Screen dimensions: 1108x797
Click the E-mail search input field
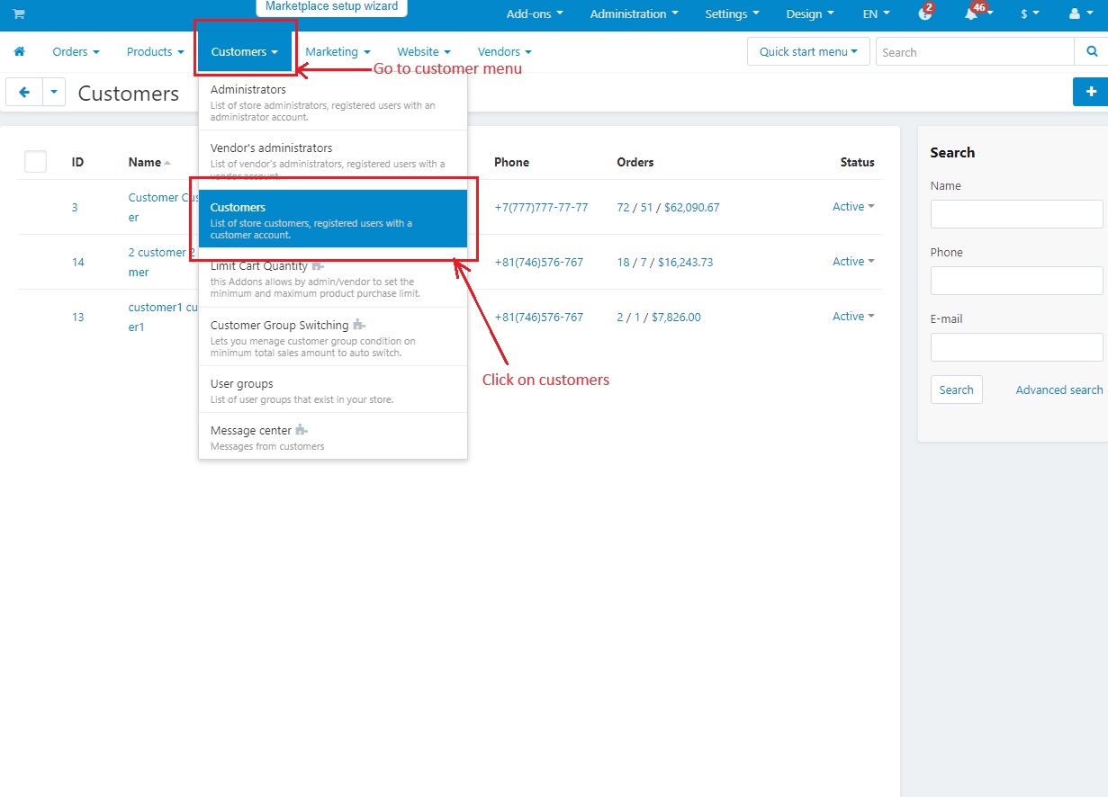click(1017, 347)
